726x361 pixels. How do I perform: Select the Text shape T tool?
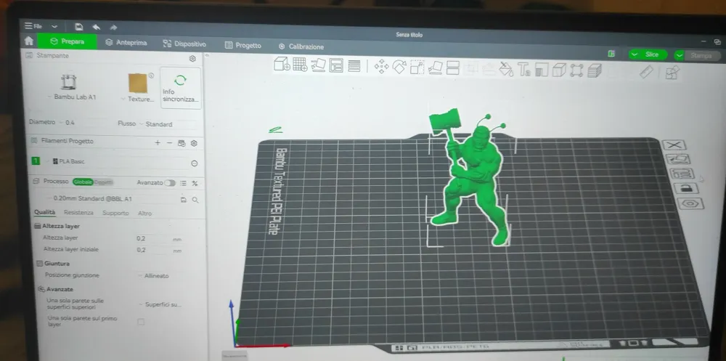click(x=524, y=70)
